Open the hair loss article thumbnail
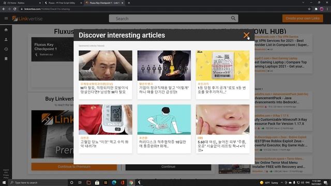 106,66
